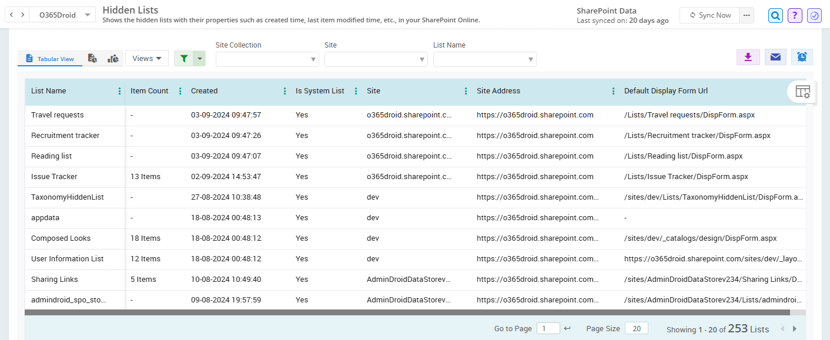Schedule the report via the alarm clock icon
This screenshot has height=340, width=830.
801,57
